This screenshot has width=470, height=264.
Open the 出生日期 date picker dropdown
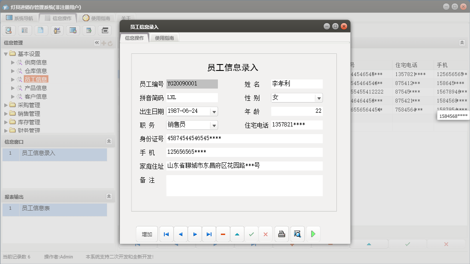[x=213, y=111]
